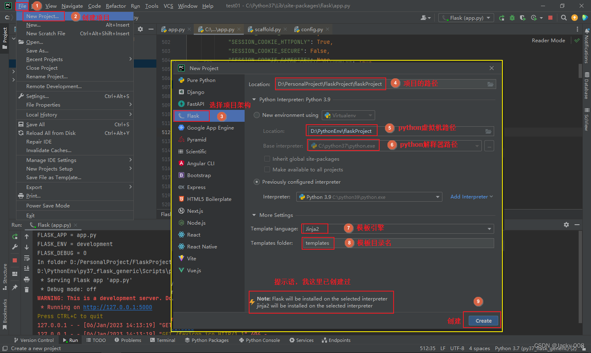591x353 pixels.
Task: Open Add Interpreter dropdown link
Action: [x=472, y=197]
